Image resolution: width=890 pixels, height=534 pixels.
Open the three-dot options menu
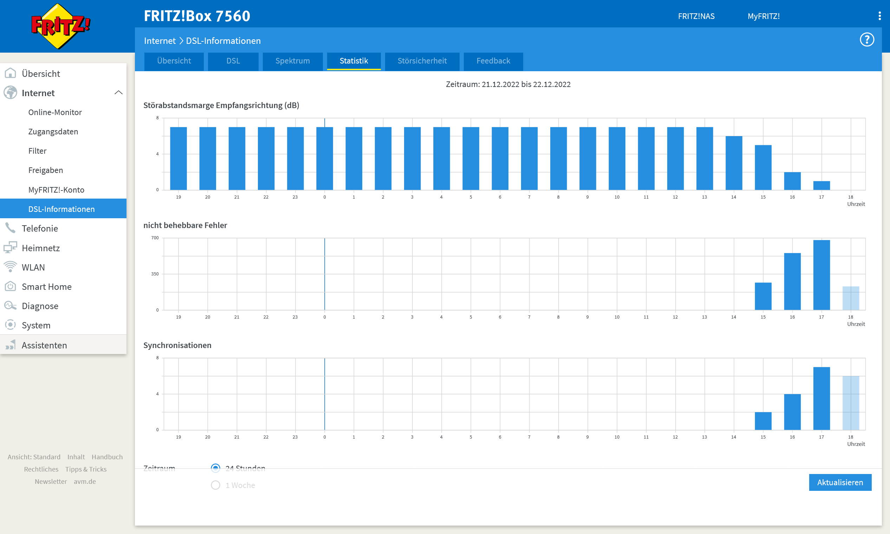(879, 16)
